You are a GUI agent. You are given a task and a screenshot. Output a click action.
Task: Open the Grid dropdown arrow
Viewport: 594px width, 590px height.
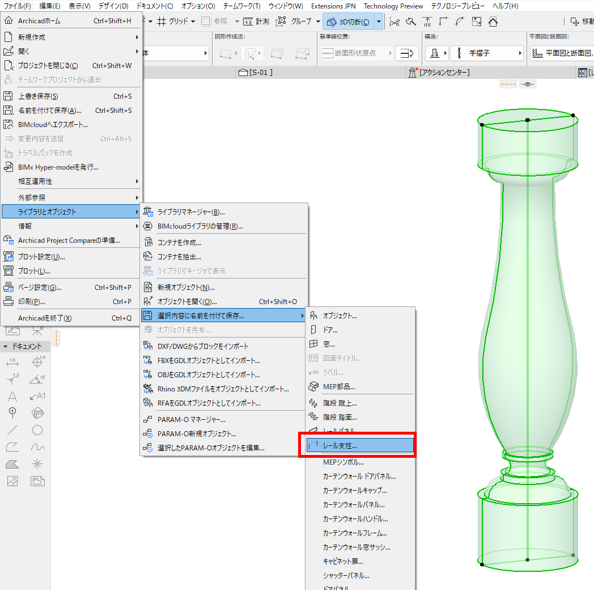[x=193, y=22]
